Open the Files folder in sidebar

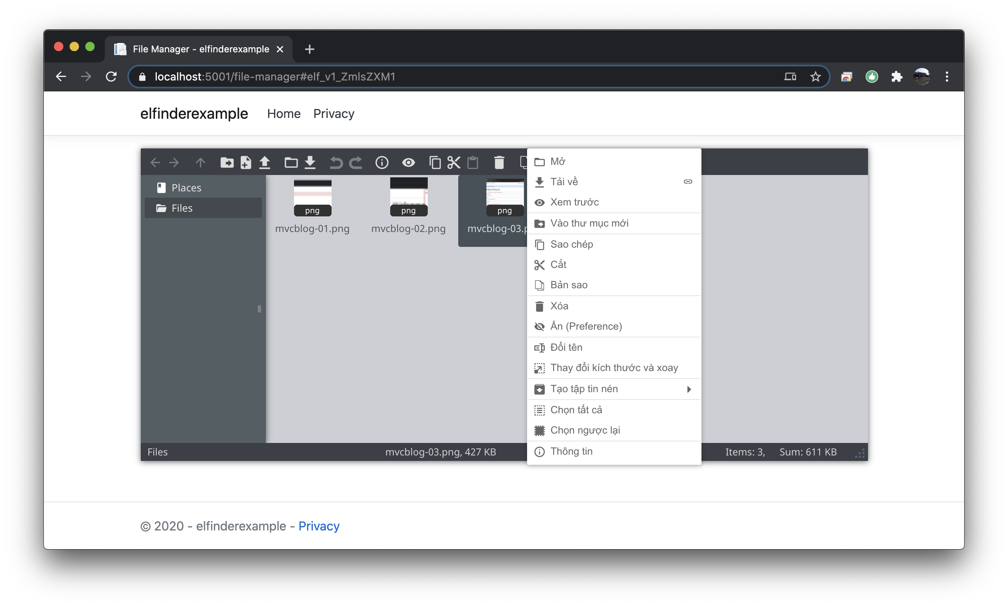(182, 208)
